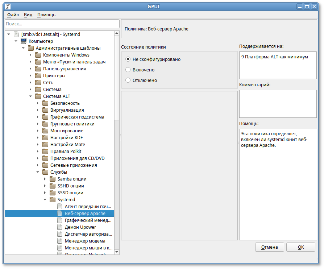Click the computer icon beside Компьютер
Viewport: 324px width, 269px height.
pyautogui.click(x=23, y=41)
